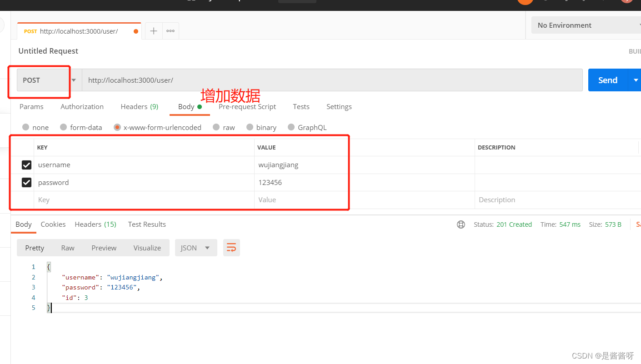Open the response Cookies tab
641x364 pixels.
pyautogui.click(x=53, y=224)
